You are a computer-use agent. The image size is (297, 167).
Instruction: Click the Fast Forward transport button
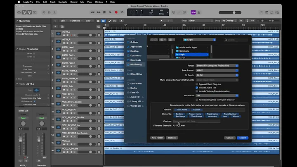pyautogui.click(x=99, y=12)
